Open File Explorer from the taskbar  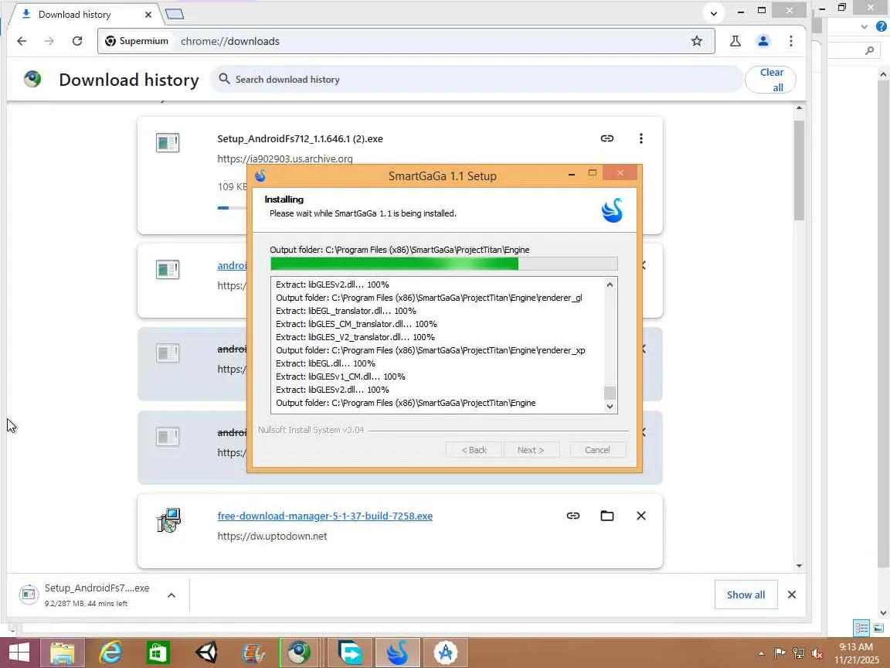(x=63, y=652)
